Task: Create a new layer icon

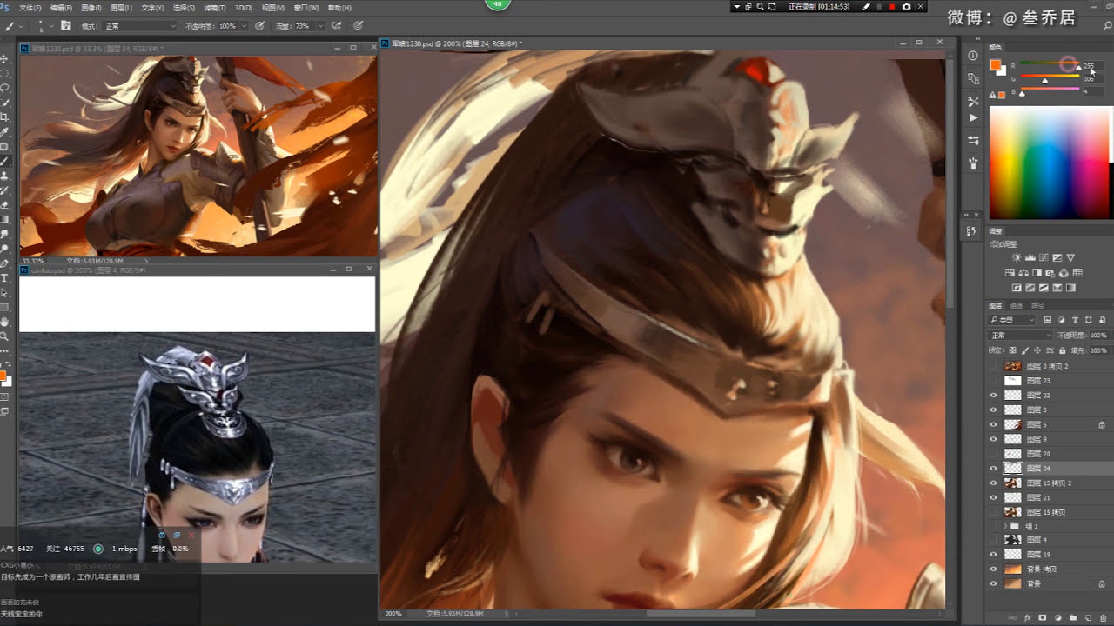Action: (x=1088, y=618)
